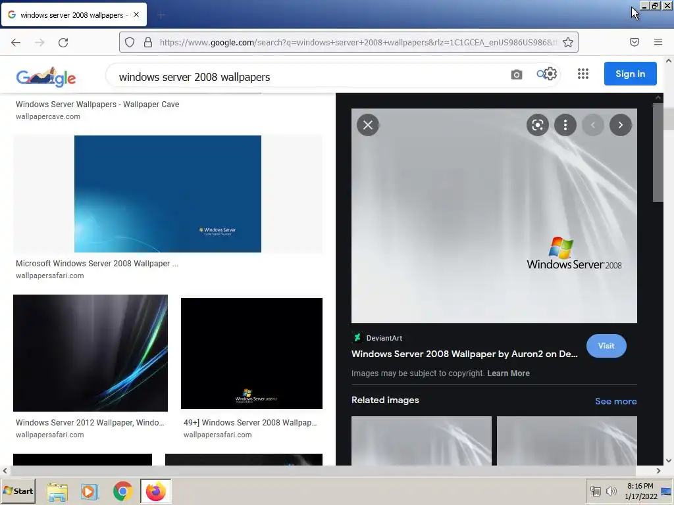Open the blue Windows Server Aurora wallpaper

tap(168, 194)
